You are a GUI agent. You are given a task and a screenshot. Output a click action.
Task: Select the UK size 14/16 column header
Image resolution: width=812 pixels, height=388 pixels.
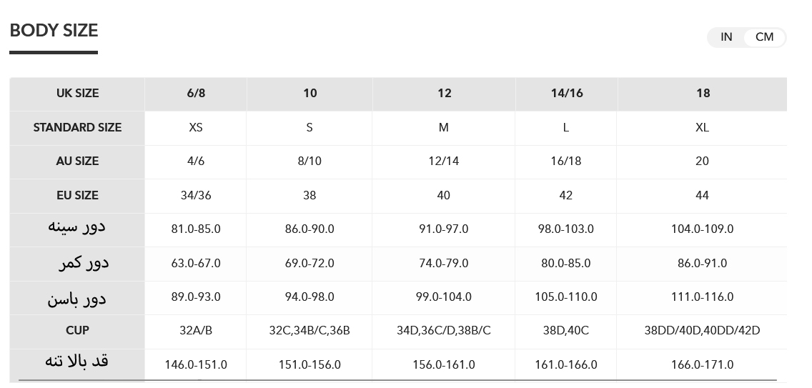[566, 94]
